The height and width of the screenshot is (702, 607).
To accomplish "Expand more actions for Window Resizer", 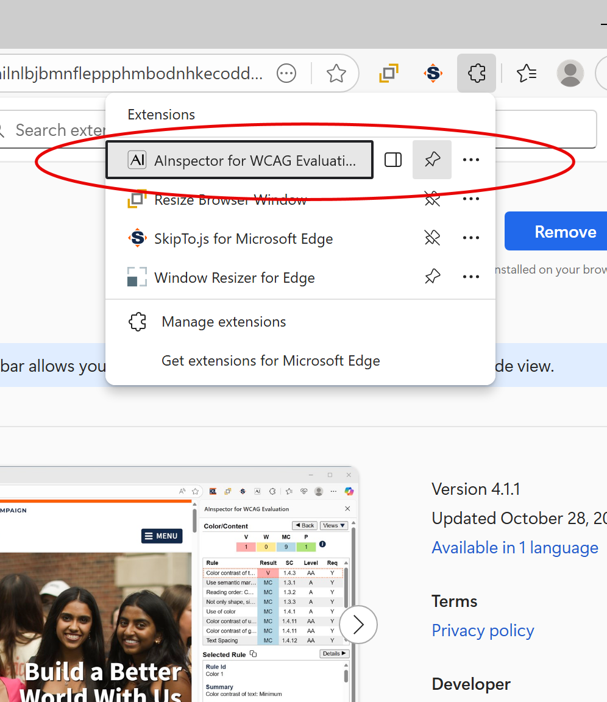I will coord(471,277).
